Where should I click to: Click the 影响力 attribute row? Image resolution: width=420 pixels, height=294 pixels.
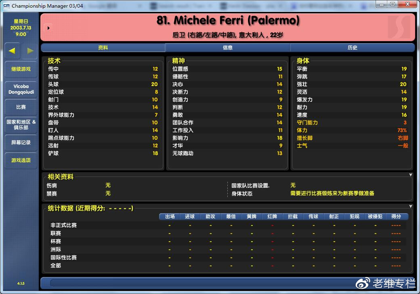pyautogui.click(x=227, y=138)
